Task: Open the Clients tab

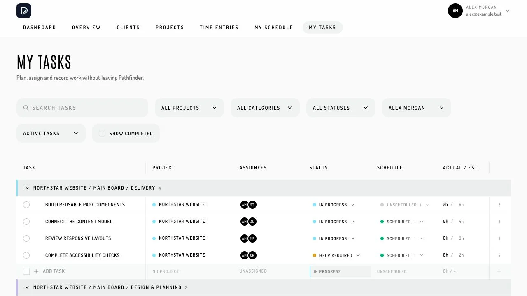Action: (128, 28)
